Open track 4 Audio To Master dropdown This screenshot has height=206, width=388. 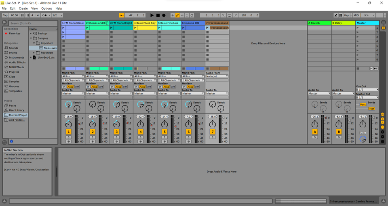(x=145, y=93)
